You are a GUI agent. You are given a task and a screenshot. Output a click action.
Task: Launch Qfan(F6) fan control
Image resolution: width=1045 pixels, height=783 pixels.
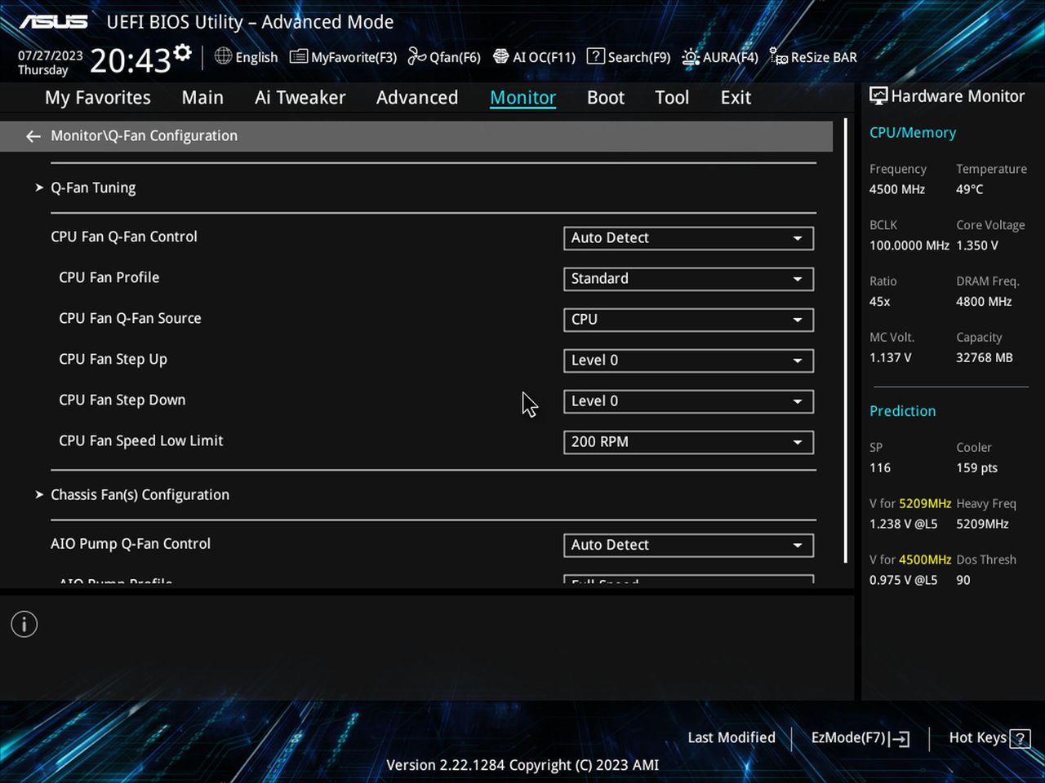pos(444,57)
